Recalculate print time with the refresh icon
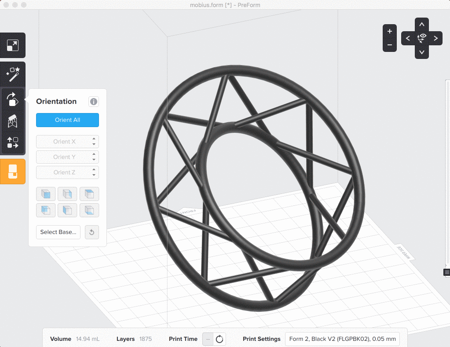 (x=220, y=339)
